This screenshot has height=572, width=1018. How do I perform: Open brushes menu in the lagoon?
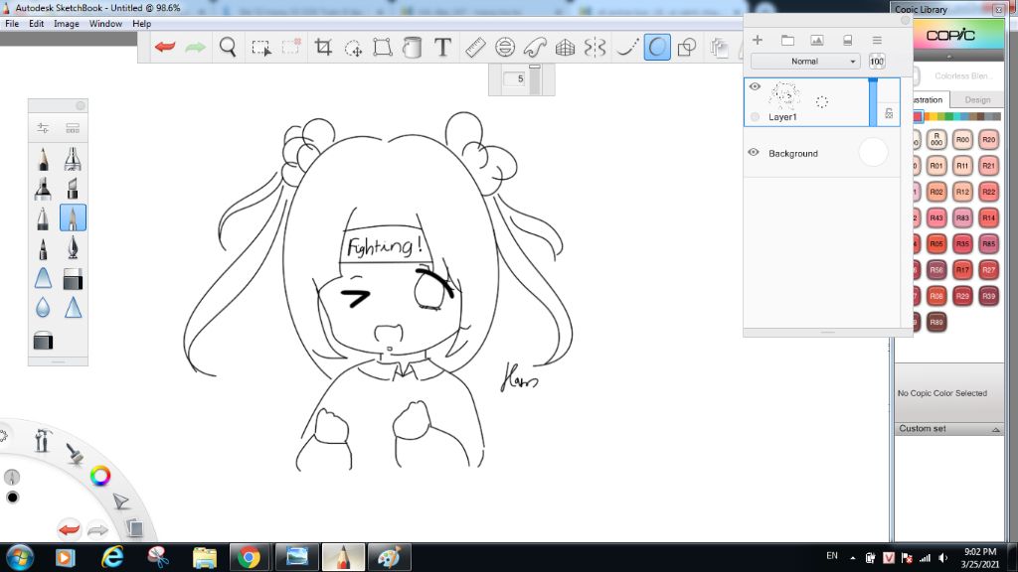pyautogui.click(x=74, y=453)
